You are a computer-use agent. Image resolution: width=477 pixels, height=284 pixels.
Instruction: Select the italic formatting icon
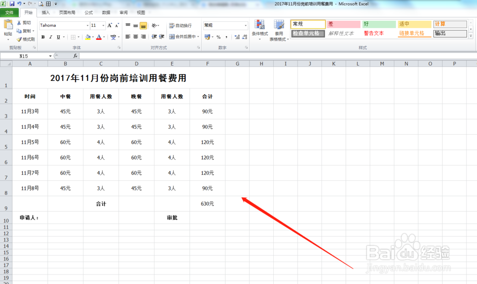51,37
